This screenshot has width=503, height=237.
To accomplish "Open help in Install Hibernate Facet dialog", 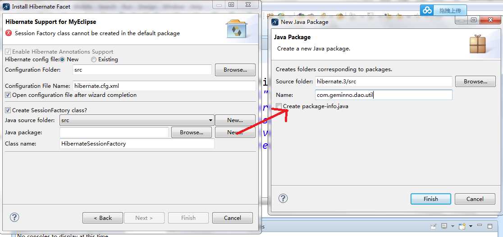I will 14,218.
